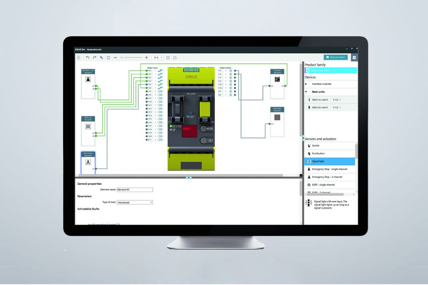428x285 pixels.
Task: Click the MODE knob on the relay
Action: click(x=204, y=128)
